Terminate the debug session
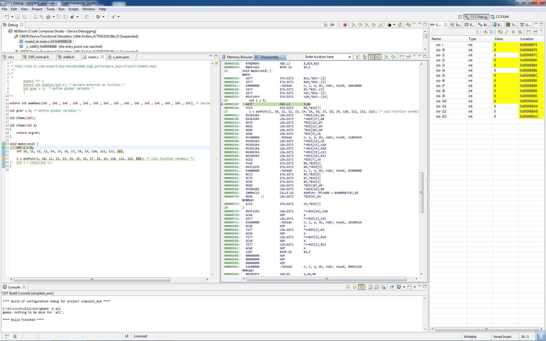 [345, 25]
